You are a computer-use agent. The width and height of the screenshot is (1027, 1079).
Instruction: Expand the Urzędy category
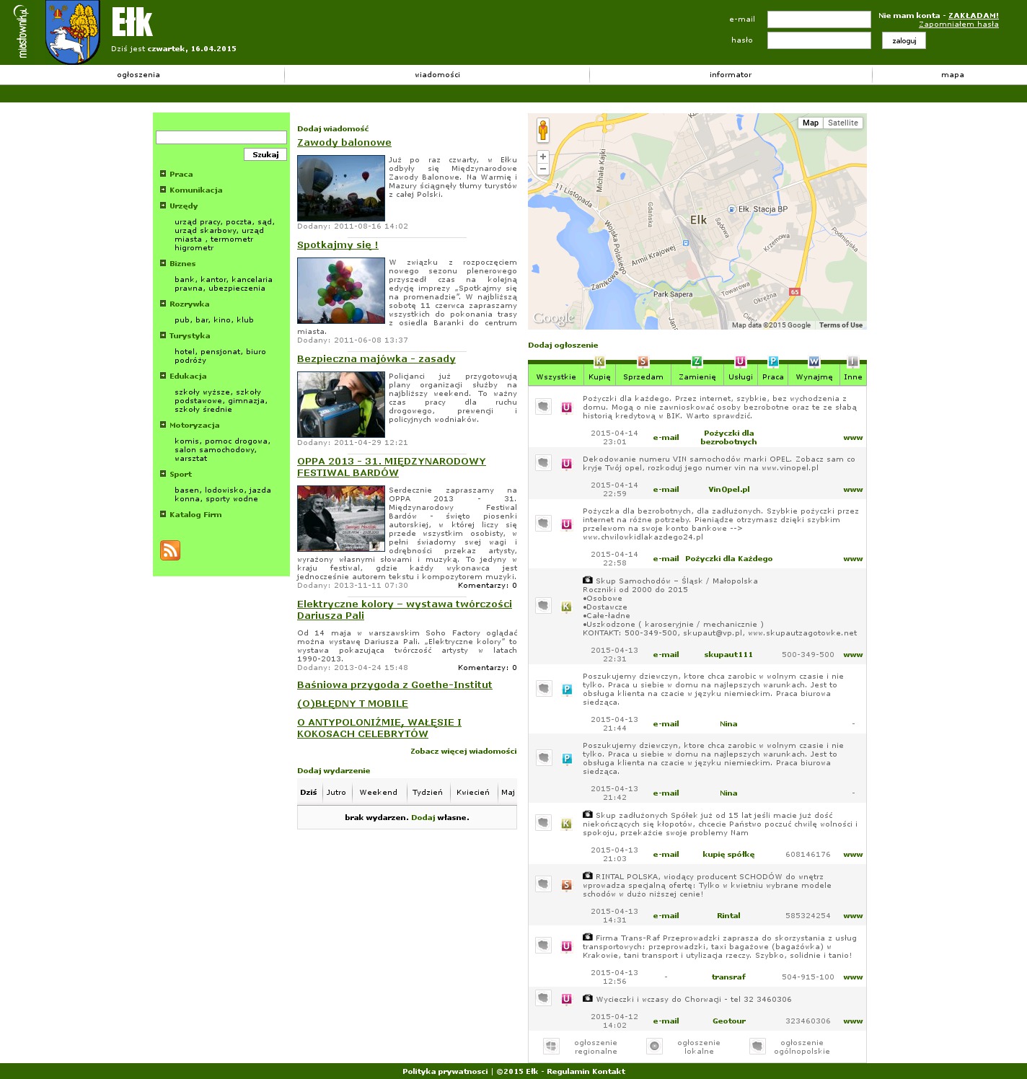click(x=163, y=206)
